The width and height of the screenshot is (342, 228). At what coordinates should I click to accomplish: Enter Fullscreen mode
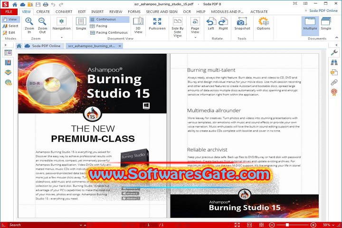click(157, 24)
